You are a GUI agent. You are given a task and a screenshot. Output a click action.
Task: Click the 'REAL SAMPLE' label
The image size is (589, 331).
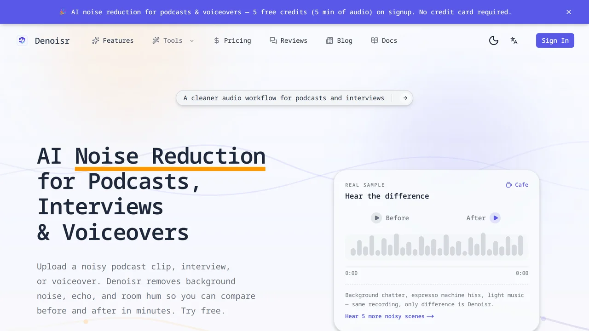pos(365,185)
